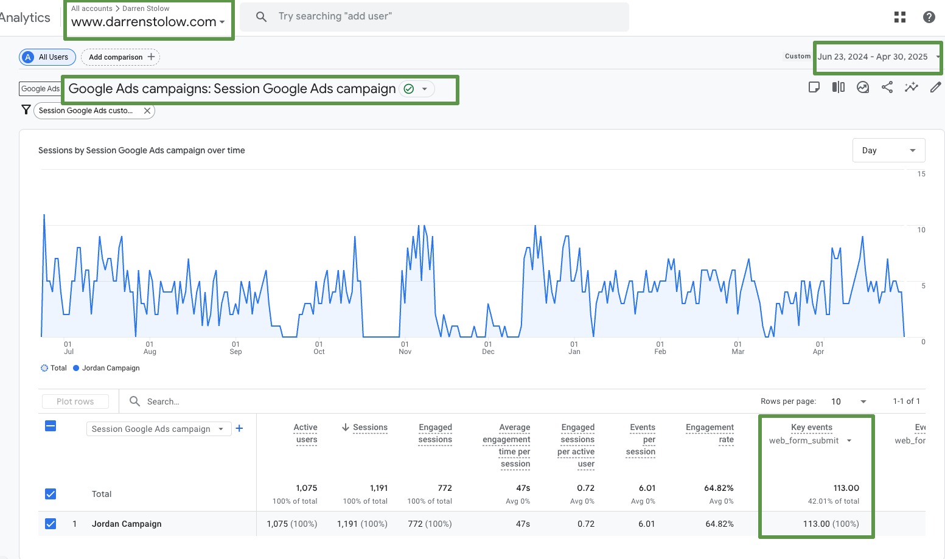Open the chart type trend icon

click(863, 87)
